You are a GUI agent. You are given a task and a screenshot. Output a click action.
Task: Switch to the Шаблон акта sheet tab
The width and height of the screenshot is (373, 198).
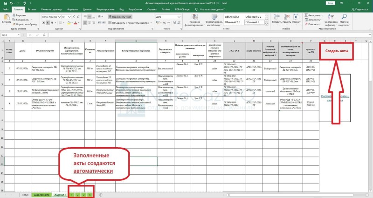pos(41,194)
